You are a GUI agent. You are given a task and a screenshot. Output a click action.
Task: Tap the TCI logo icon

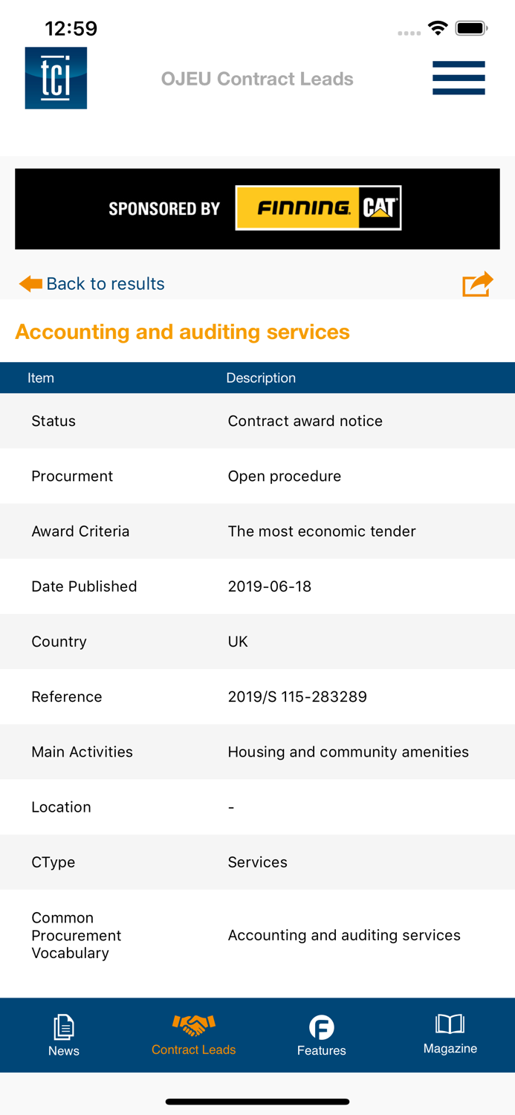tap(56, 78)
